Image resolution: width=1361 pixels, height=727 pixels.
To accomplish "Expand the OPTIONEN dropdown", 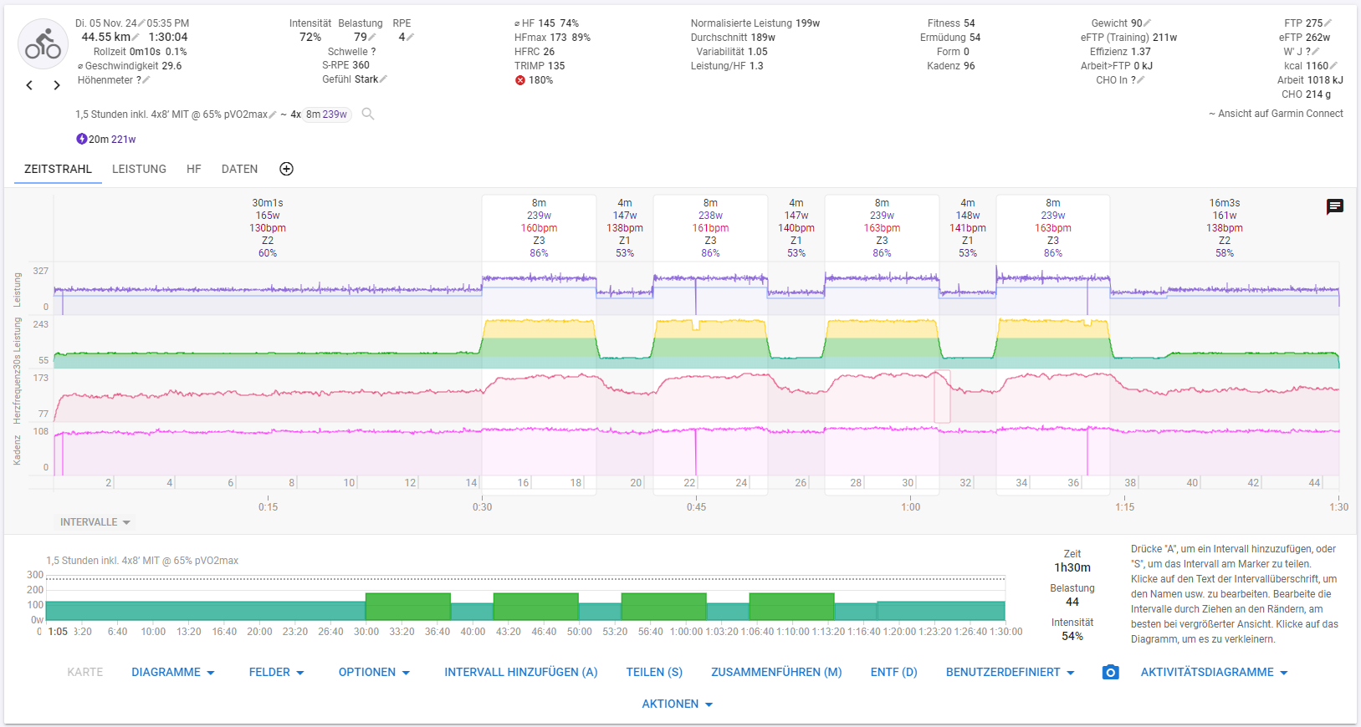I will tap(374, 673).
